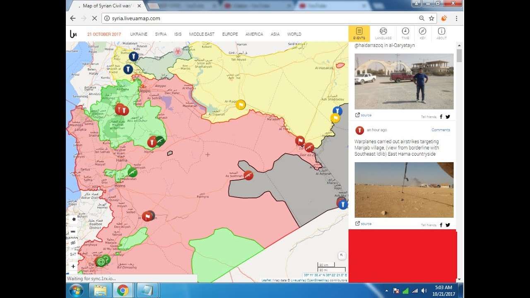Image resolution: width=530 pixels, height=298 pixels.
Task: Open red flag marker near Al Qaryatayn
Action: pyautogui.click(x=147, y=216)
